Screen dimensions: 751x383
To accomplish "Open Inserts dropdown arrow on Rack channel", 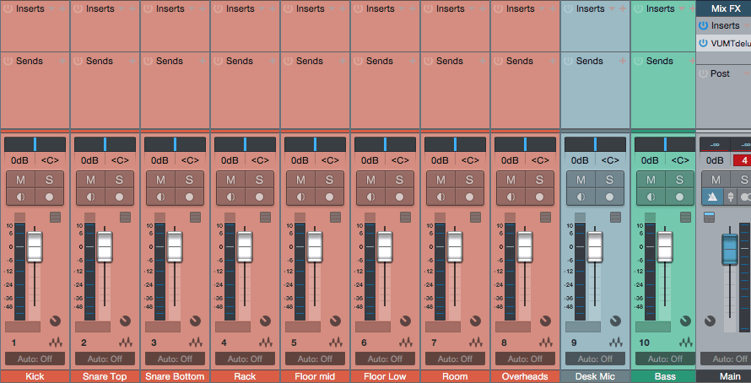I will (263, 8).
